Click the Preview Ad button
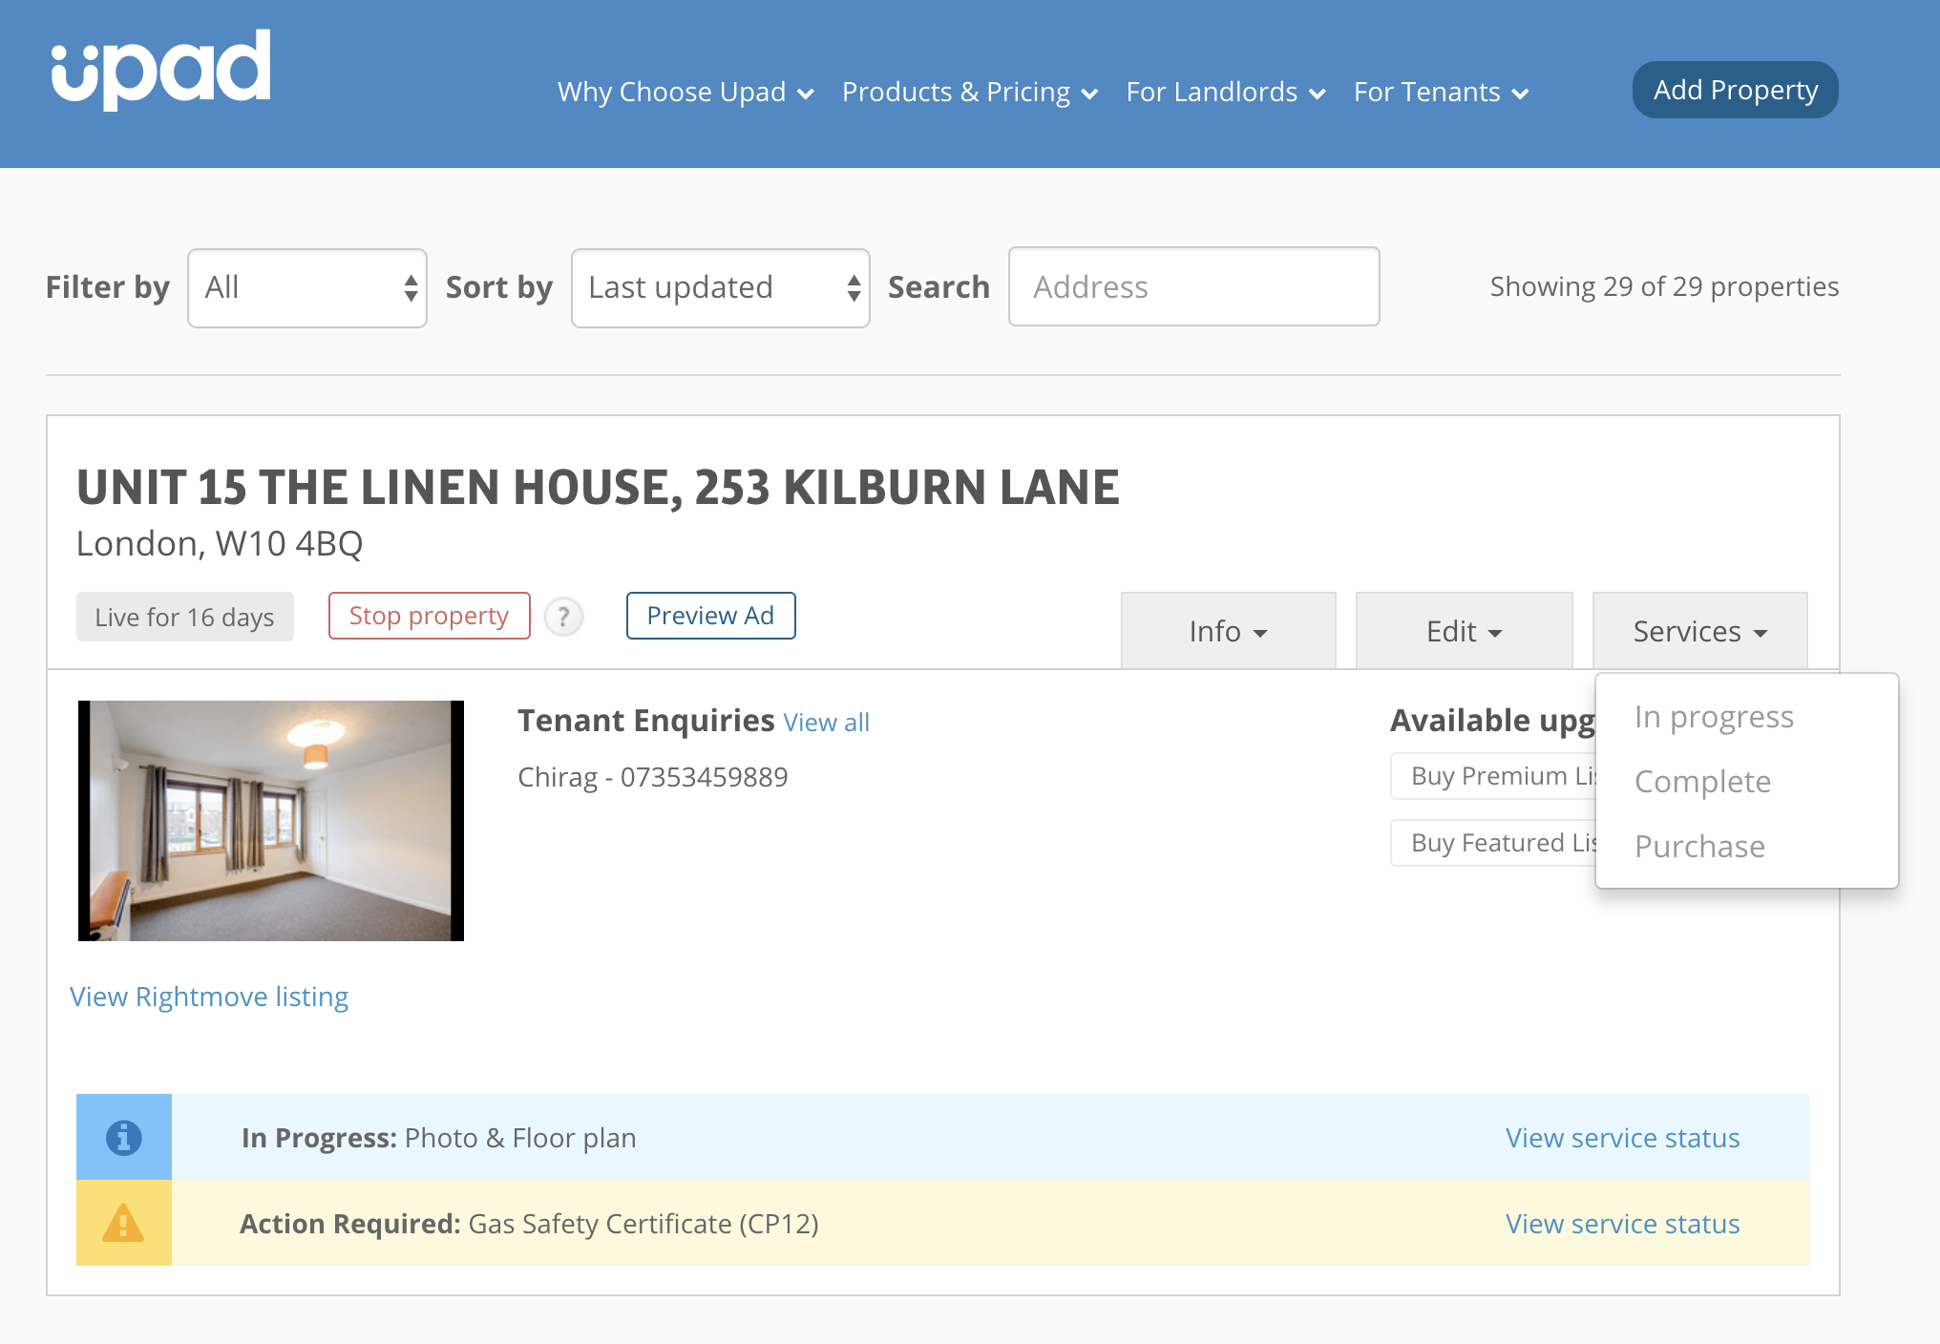The height and width of the screenshot is (1344, 1940). [x=710, y=616]
